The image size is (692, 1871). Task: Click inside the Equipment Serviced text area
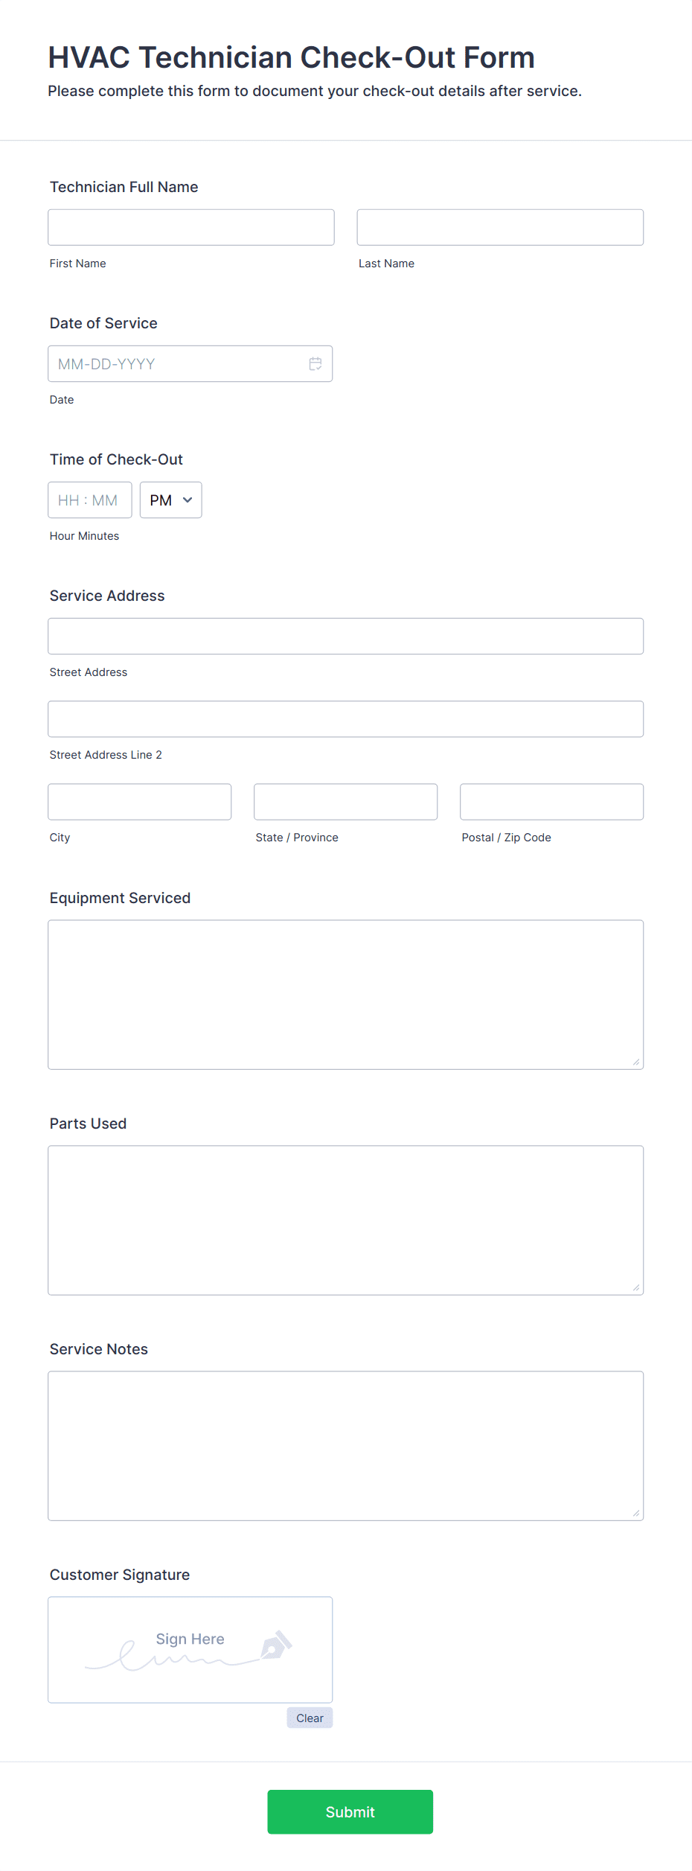[x=345, y=995]
